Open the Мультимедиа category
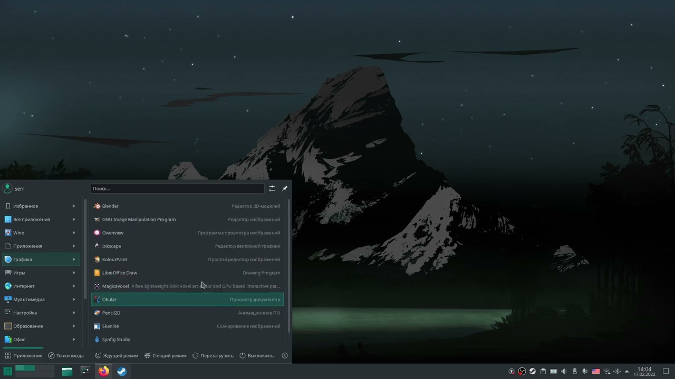 [x=41, y=300]
